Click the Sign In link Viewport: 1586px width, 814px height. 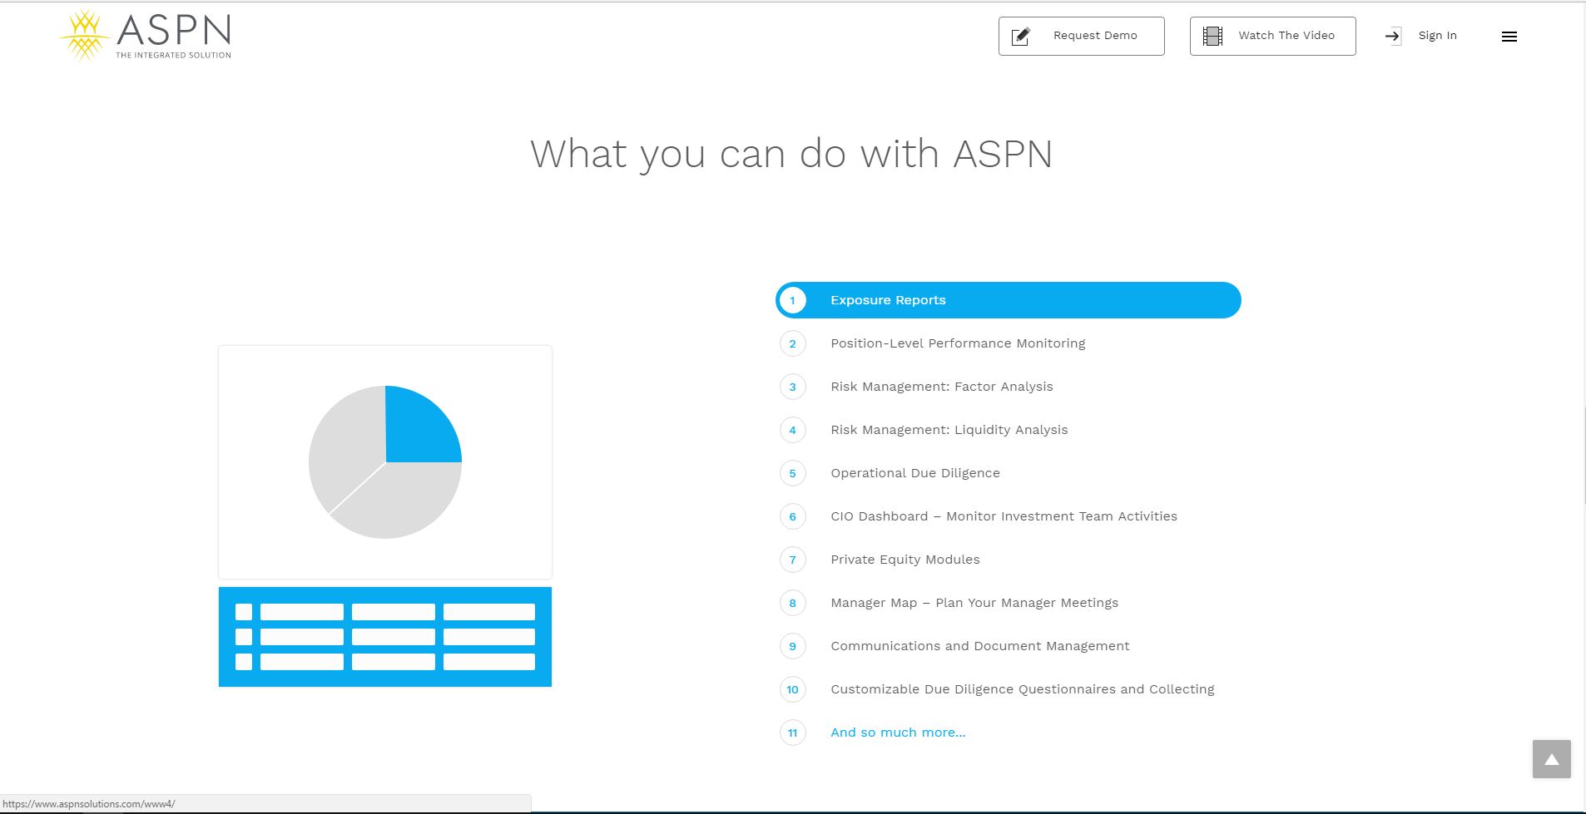(1437, 36)
